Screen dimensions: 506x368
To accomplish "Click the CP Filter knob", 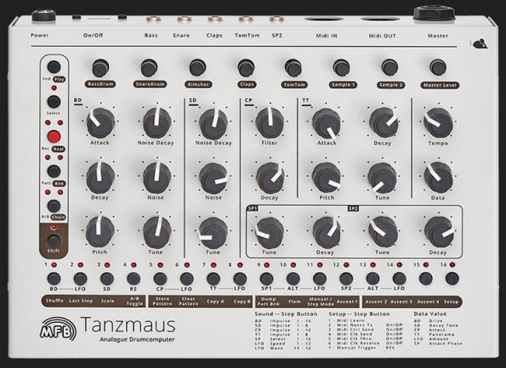I will 270,123.
